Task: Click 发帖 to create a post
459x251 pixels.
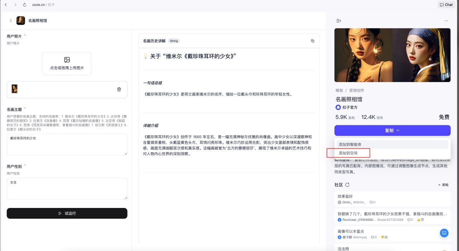Action: (443, 185)
